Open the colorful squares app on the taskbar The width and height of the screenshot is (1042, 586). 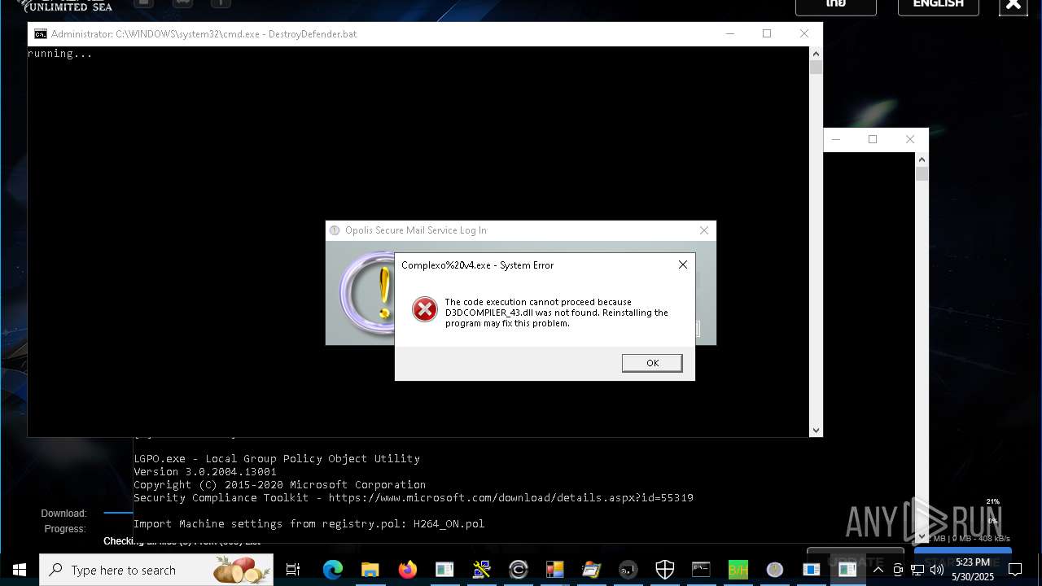(555, 570)
